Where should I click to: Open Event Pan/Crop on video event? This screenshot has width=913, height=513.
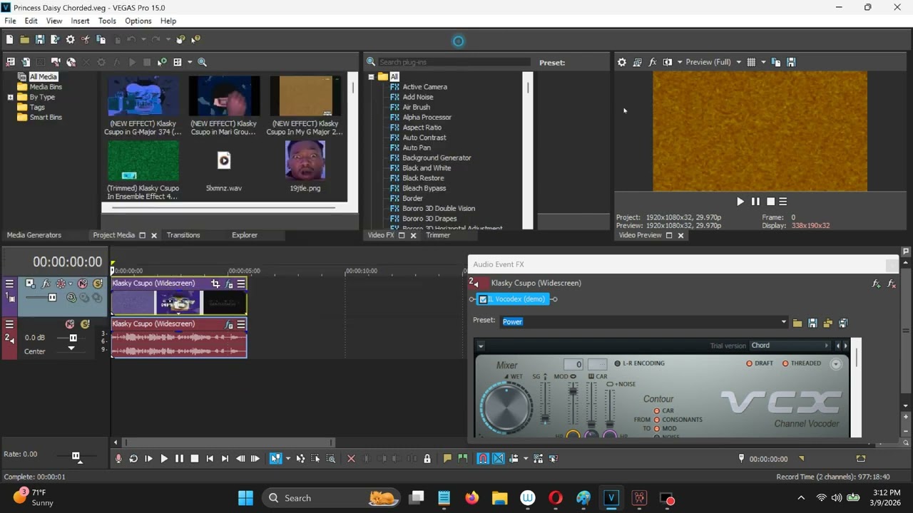pyautogui.click(x=215, y=284)
